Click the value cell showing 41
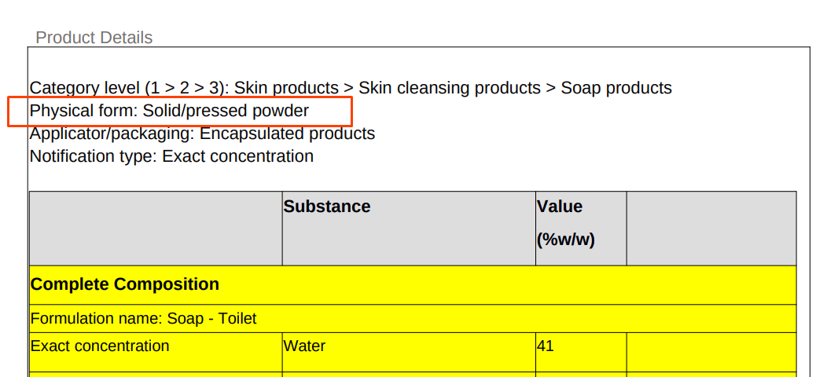The image size is (827, 377). 546,346
